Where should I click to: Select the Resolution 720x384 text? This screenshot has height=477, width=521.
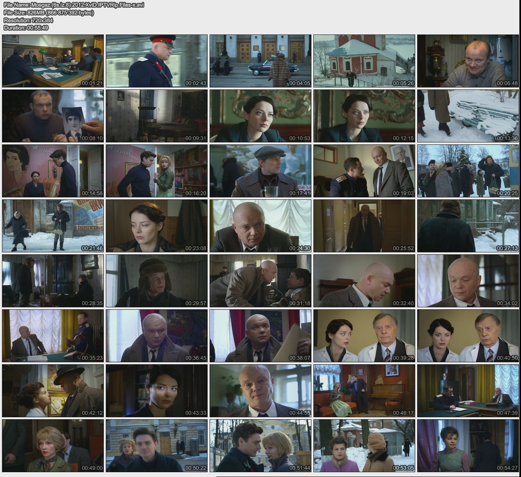[28, 20]
